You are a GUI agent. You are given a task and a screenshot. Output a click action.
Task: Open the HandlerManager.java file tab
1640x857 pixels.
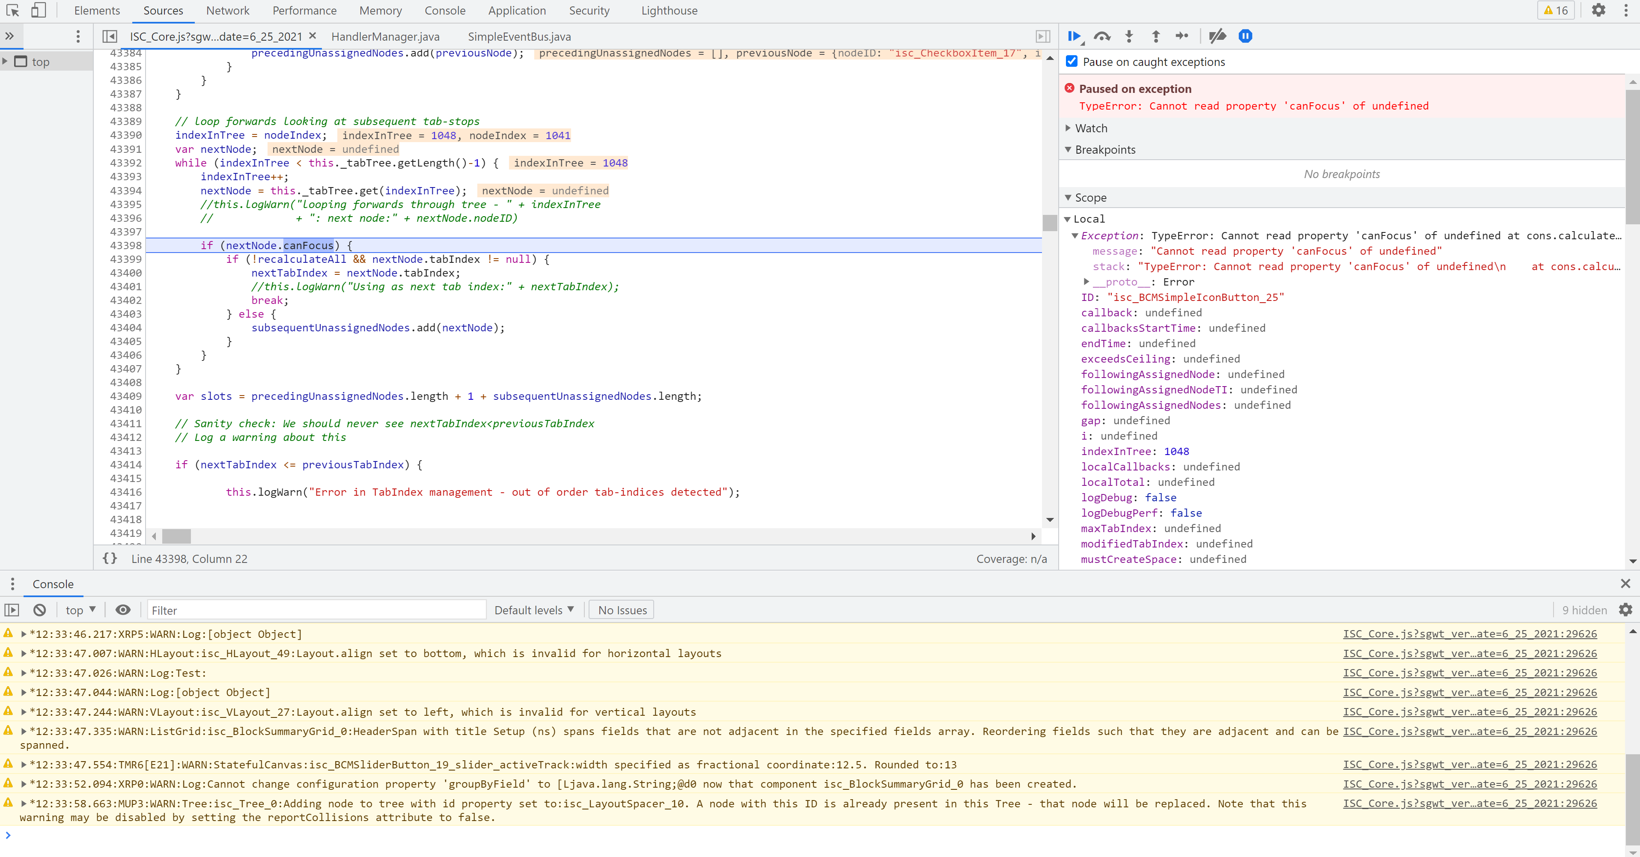(x=385, y=36)
